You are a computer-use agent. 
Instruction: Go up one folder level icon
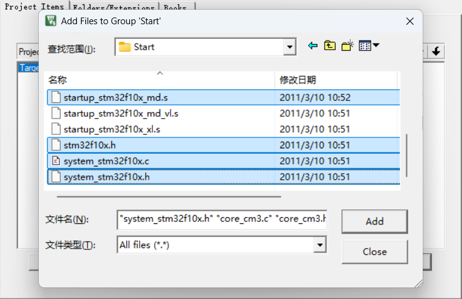(x=330, y=46)
